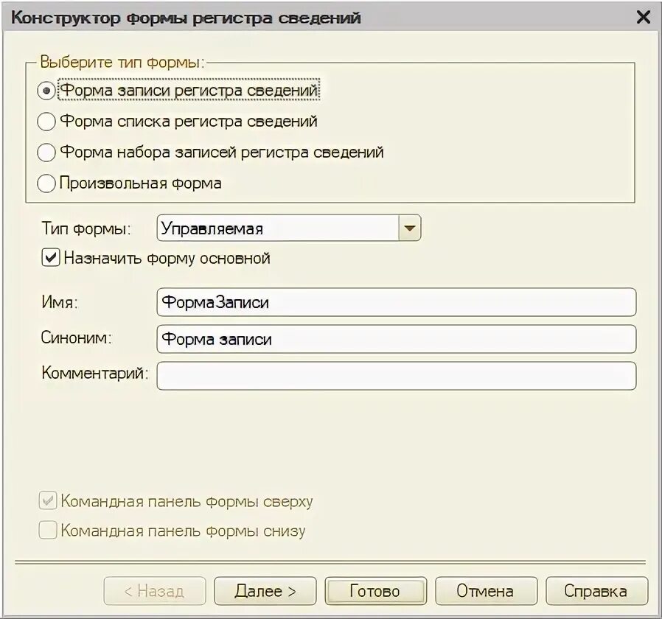Go forward with 'Далее >' button
Image resolution: width=662 pixels, height=619 pixels.
click(x=265, y=591)
